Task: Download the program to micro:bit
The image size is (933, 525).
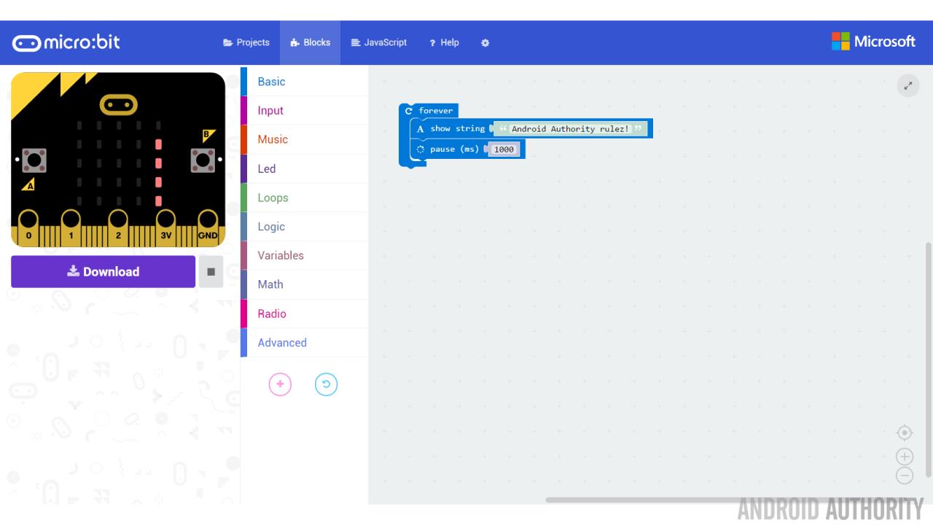Action: (103, 271)
